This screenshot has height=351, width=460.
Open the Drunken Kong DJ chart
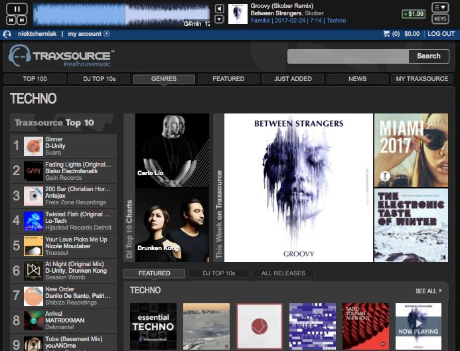tap(172, 225)
